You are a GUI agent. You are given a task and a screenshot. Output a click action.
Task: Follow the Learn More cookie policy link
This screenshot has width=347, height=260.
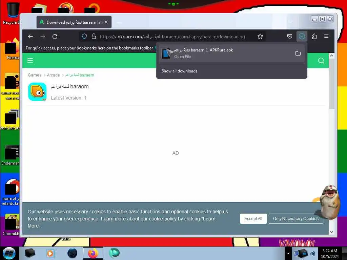click(209, 219)
